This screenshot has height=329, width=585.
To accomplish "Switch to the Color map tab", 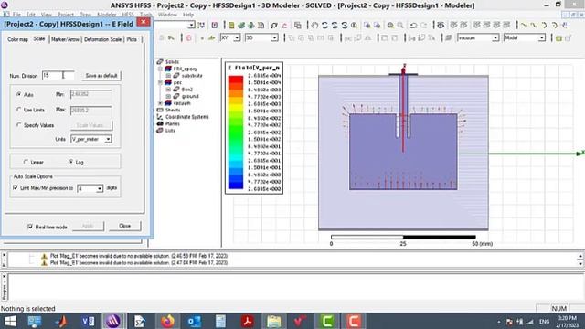I will [17, 39].
